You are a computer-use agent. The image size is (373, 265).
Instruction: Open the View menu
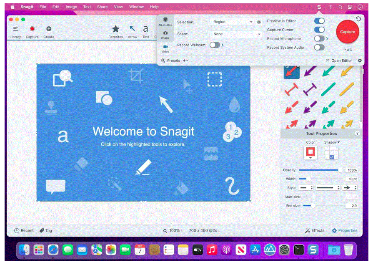[x=118, y=7]
